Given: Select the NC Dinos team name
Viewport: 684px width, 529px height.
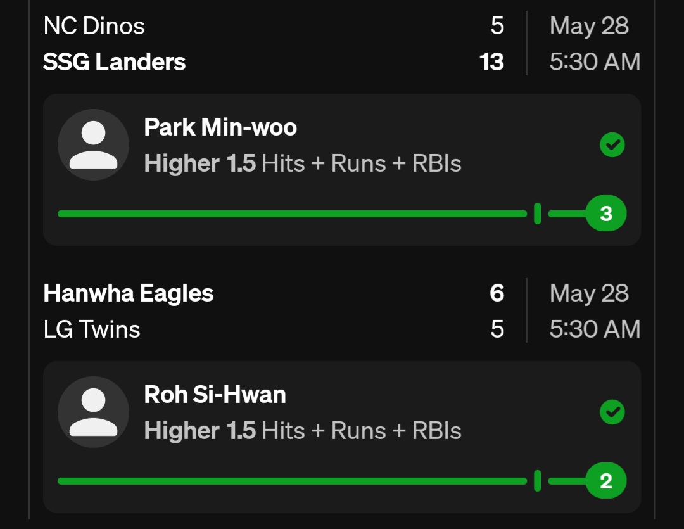Looking at the screenshot, I should pos(94,26).
